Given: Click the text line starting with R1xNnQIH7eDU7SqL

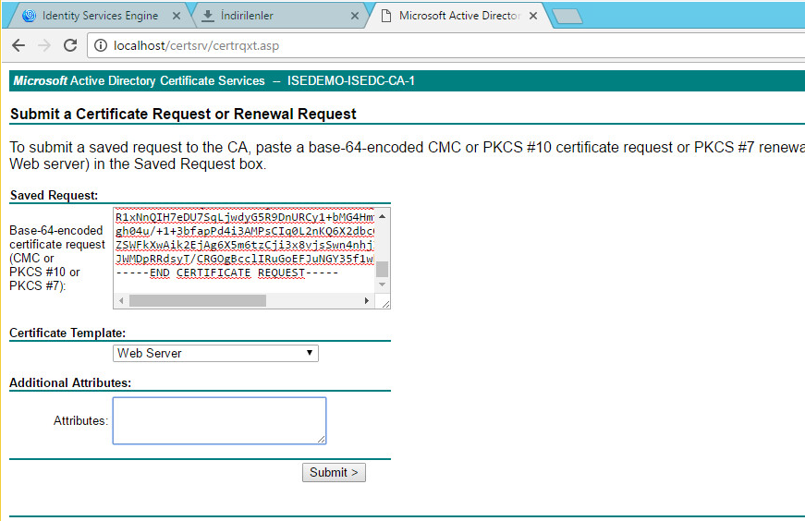Looking at the screenshot, I should click(x=245, y=217).
